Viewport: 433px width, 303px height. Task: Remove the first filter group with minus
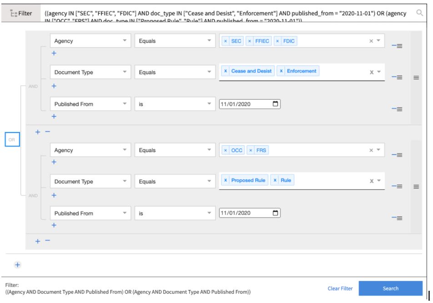[47, 132]
